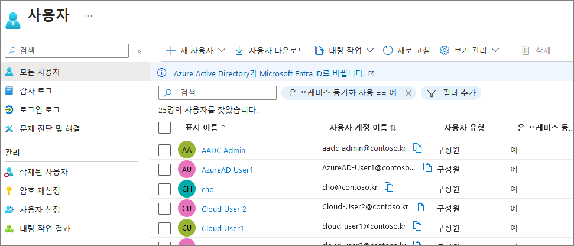Check the AzureAD User1 row checkbox
This screenshot has height=246, width=574.
click(165, 170)
